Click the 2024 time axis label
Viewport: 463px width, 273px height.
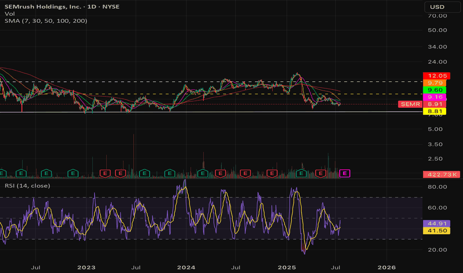coord(186,268)
